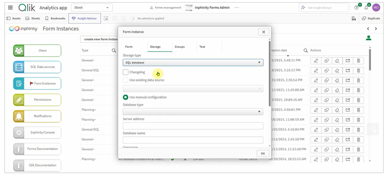The height and width of the screenshot is (176, 388).
Task: Open the Users navigation button
Action: (37, 50)
